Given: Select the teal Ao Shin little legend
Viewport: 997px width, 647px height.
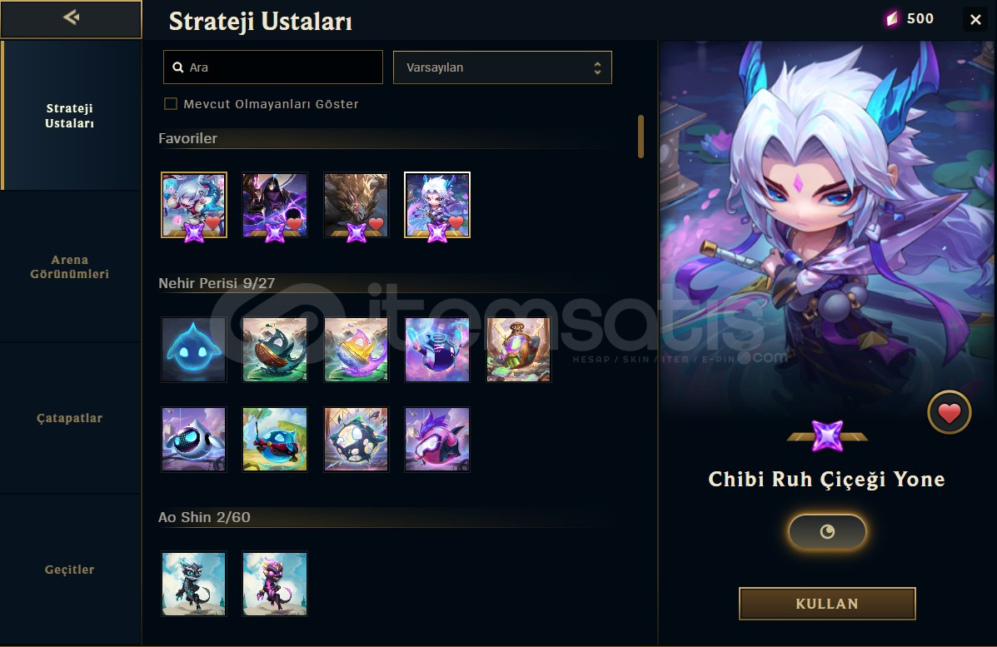Looking at the screenshot, I should tap(194, 584).
